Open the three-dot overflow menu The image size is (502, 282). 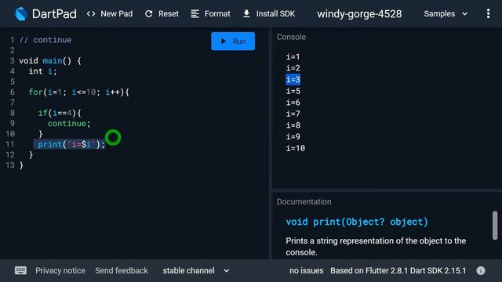click(x=488, y=13)
